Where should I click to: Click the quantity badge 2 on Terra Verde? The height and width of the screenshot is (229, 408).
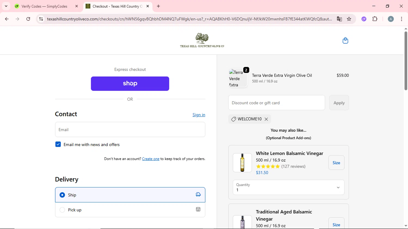[246, 70]
